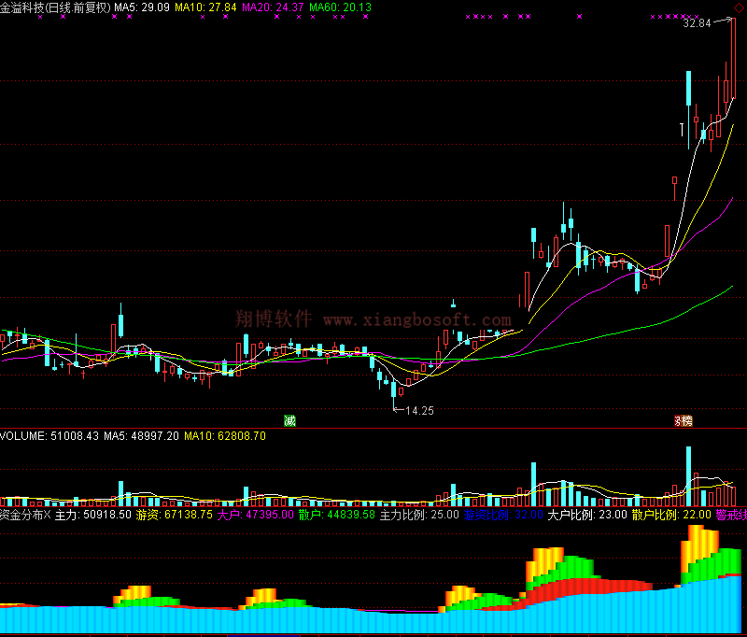Click the 大户比例: 23.00 label
This screenshot has height=637, width=747.
coord(587,515)
